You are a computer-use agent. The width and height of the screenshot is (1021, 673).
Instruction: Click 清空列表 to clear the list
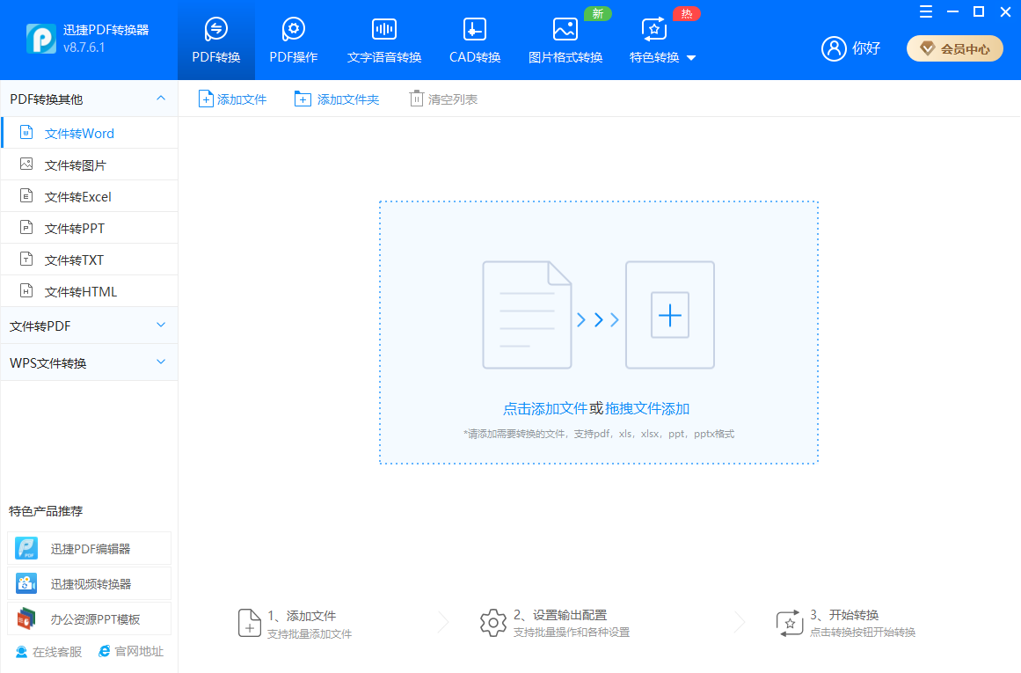442,99
